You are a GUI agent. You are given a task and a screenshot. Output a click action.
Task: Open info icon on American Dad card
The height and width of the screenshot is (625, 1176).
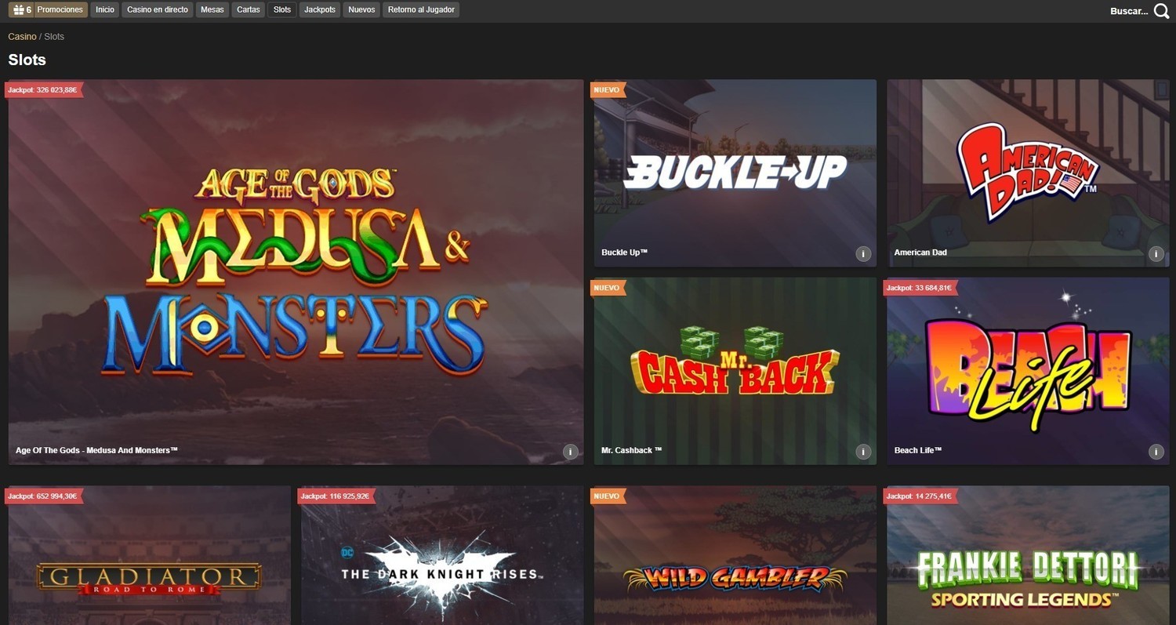pos(1156,254)
